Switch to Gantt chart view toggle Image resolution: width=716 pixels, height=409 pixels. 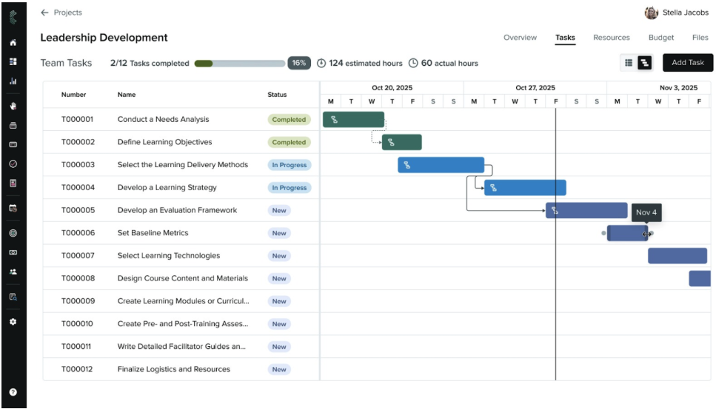point(644,63)
